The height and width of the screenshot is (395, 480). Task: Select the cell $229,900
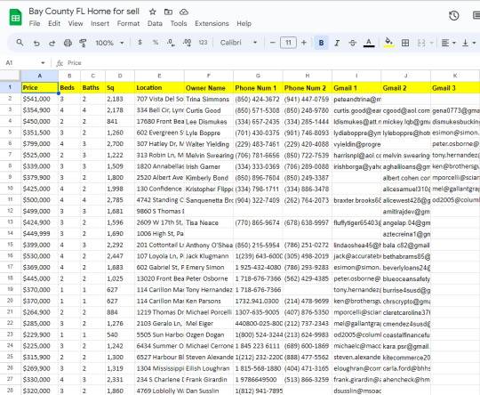point(40,335)
